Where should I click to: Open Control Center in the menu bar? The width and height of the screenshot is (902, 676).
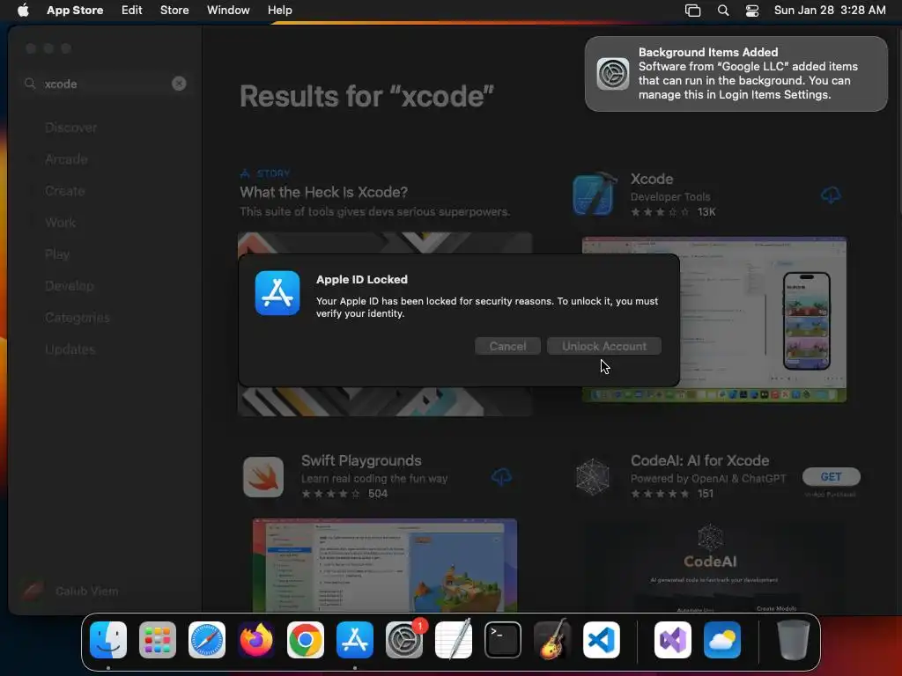[752, 11]
